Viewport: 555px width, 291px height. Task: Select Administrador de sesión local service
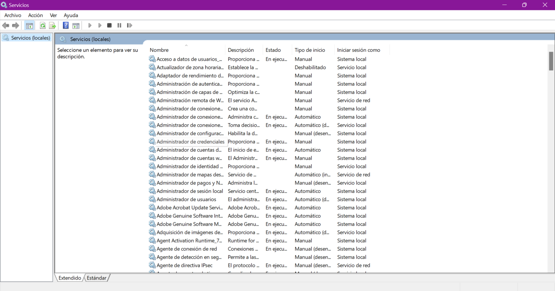tap(190, 191)
